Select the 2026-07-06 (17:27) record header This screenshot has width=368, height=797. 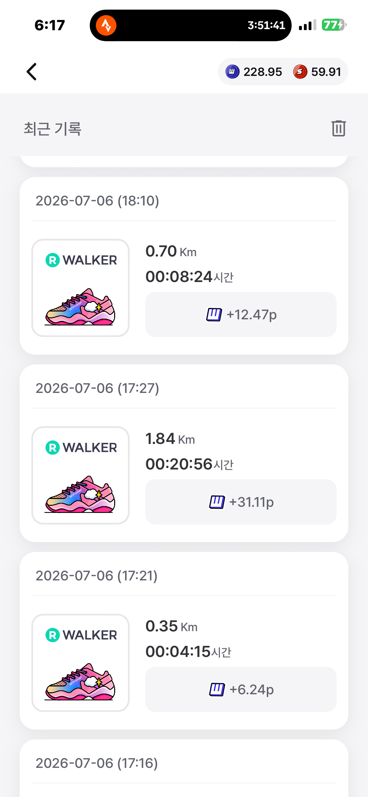pos(97,388)
